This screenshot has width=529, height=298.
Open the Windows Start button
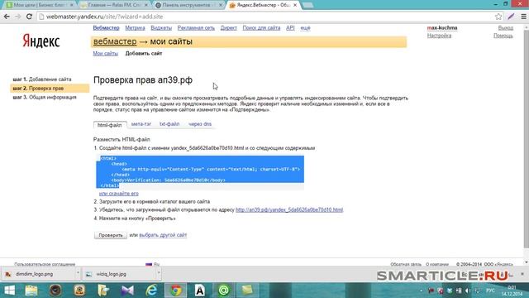point(9,291)
